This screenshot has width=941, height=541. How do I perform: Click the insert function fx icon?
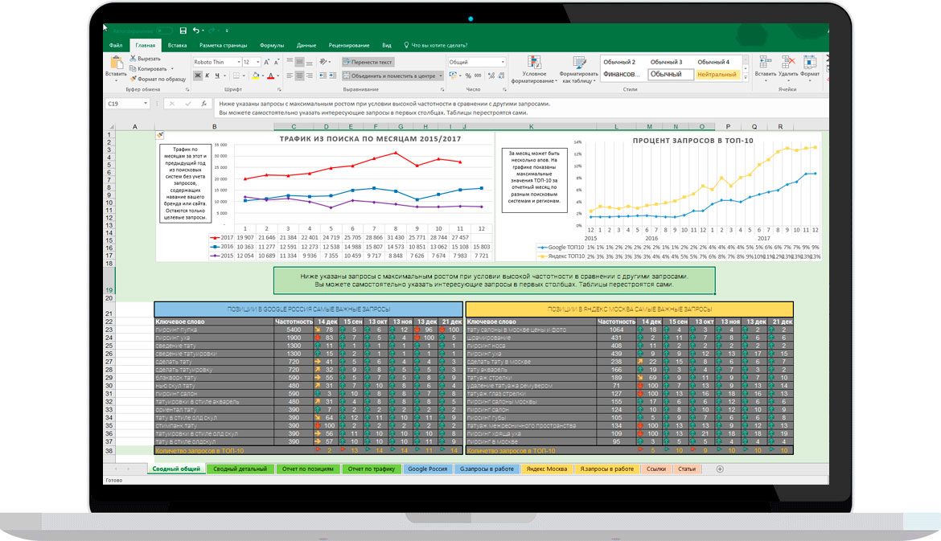tap(203, 104)
